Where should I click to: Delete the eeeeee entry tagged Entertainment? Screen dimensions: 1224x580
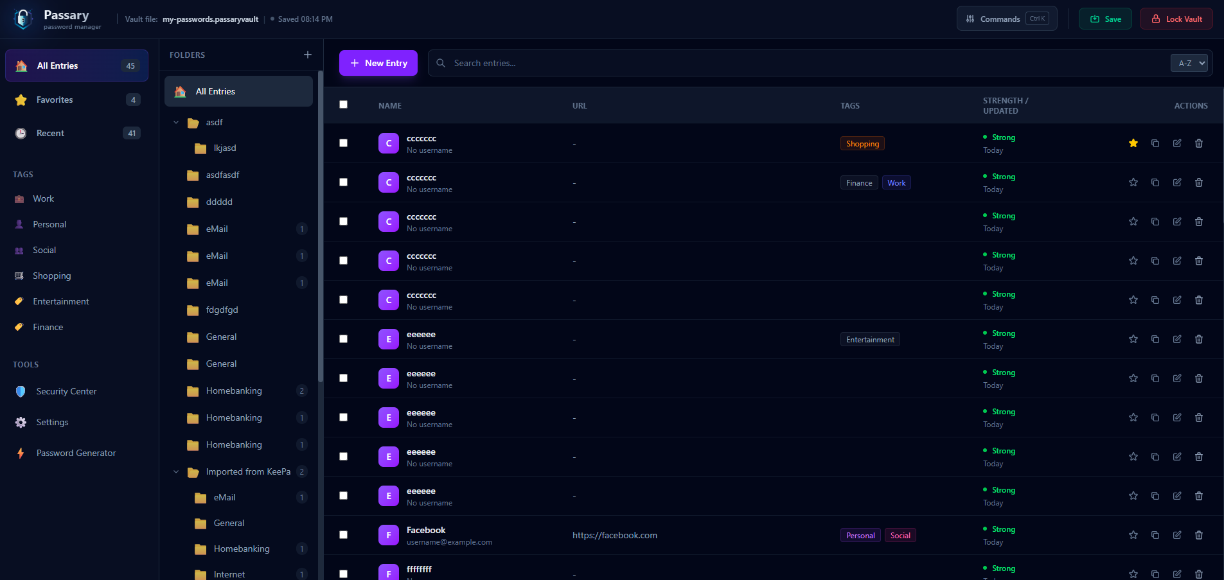(x=1198, y=339)
